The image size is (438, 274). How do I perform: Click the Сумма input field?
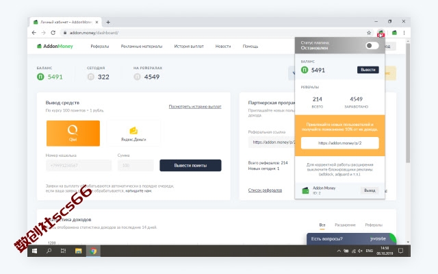point(136,166)
